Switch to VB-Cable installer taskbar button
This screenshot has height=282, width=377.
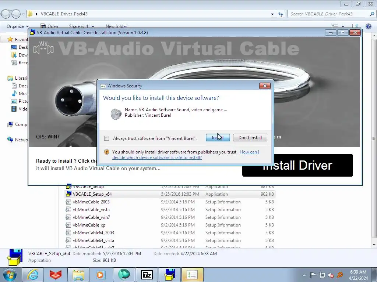169,275
